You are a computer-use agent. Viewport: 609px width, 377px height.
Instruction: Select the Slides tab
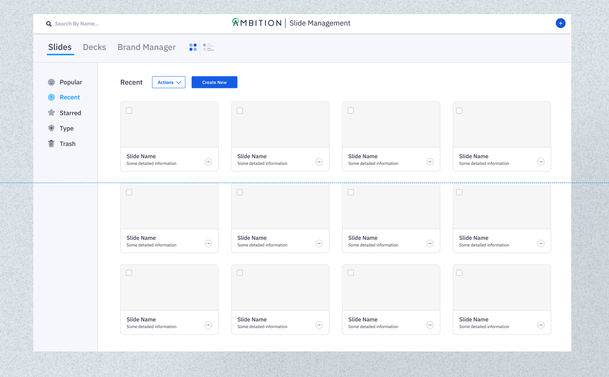click(60, 47)
